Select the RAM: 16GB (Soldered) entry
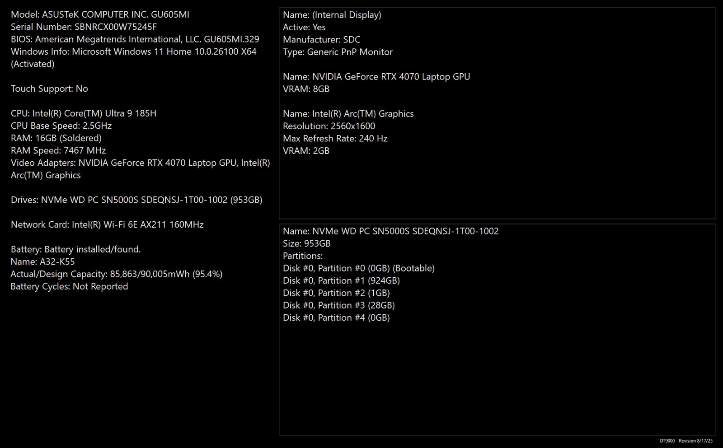 point(56,138)
